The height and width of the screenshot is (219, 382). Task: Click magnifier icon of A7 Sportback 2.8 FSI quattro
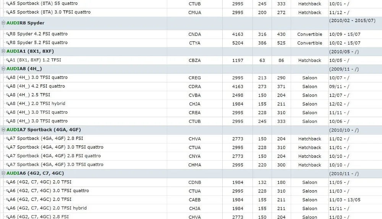point(8,156)
